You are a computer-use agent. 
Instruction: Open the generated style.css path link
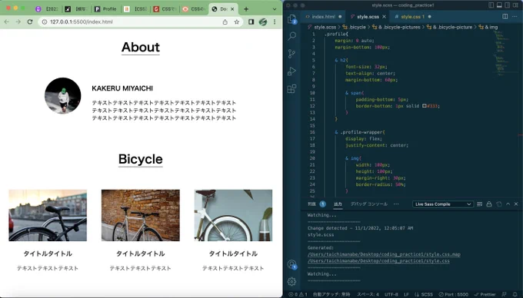378,260
